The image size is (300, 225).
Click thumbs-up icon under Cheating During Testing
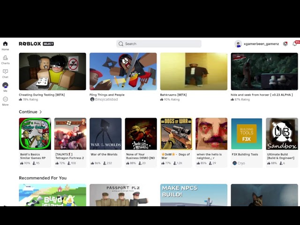click(21, 99)
